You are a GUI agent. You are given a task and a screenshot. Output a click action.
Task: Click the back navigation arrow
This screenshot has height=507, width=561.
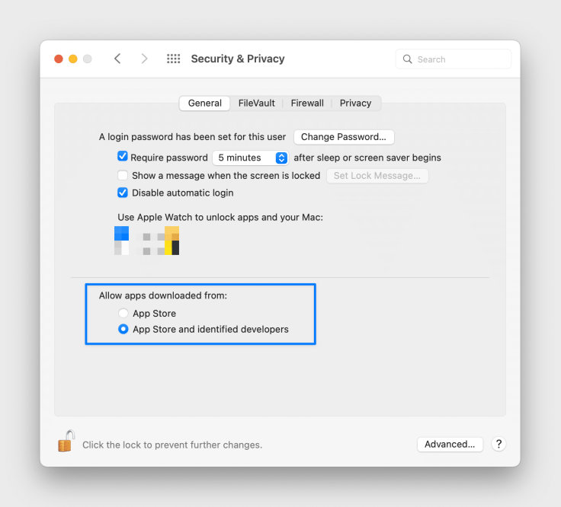tap(117, 59)
